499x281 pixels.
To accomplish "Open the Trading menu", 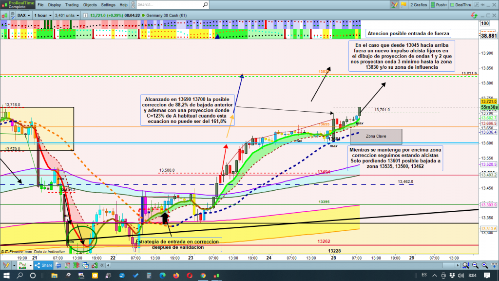I will [72, 5].
